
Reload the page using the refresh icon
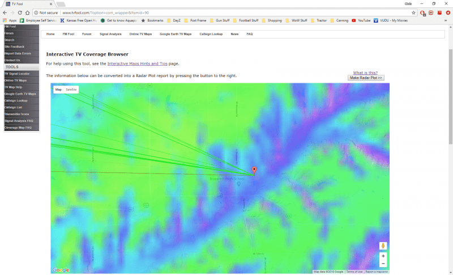28,12
